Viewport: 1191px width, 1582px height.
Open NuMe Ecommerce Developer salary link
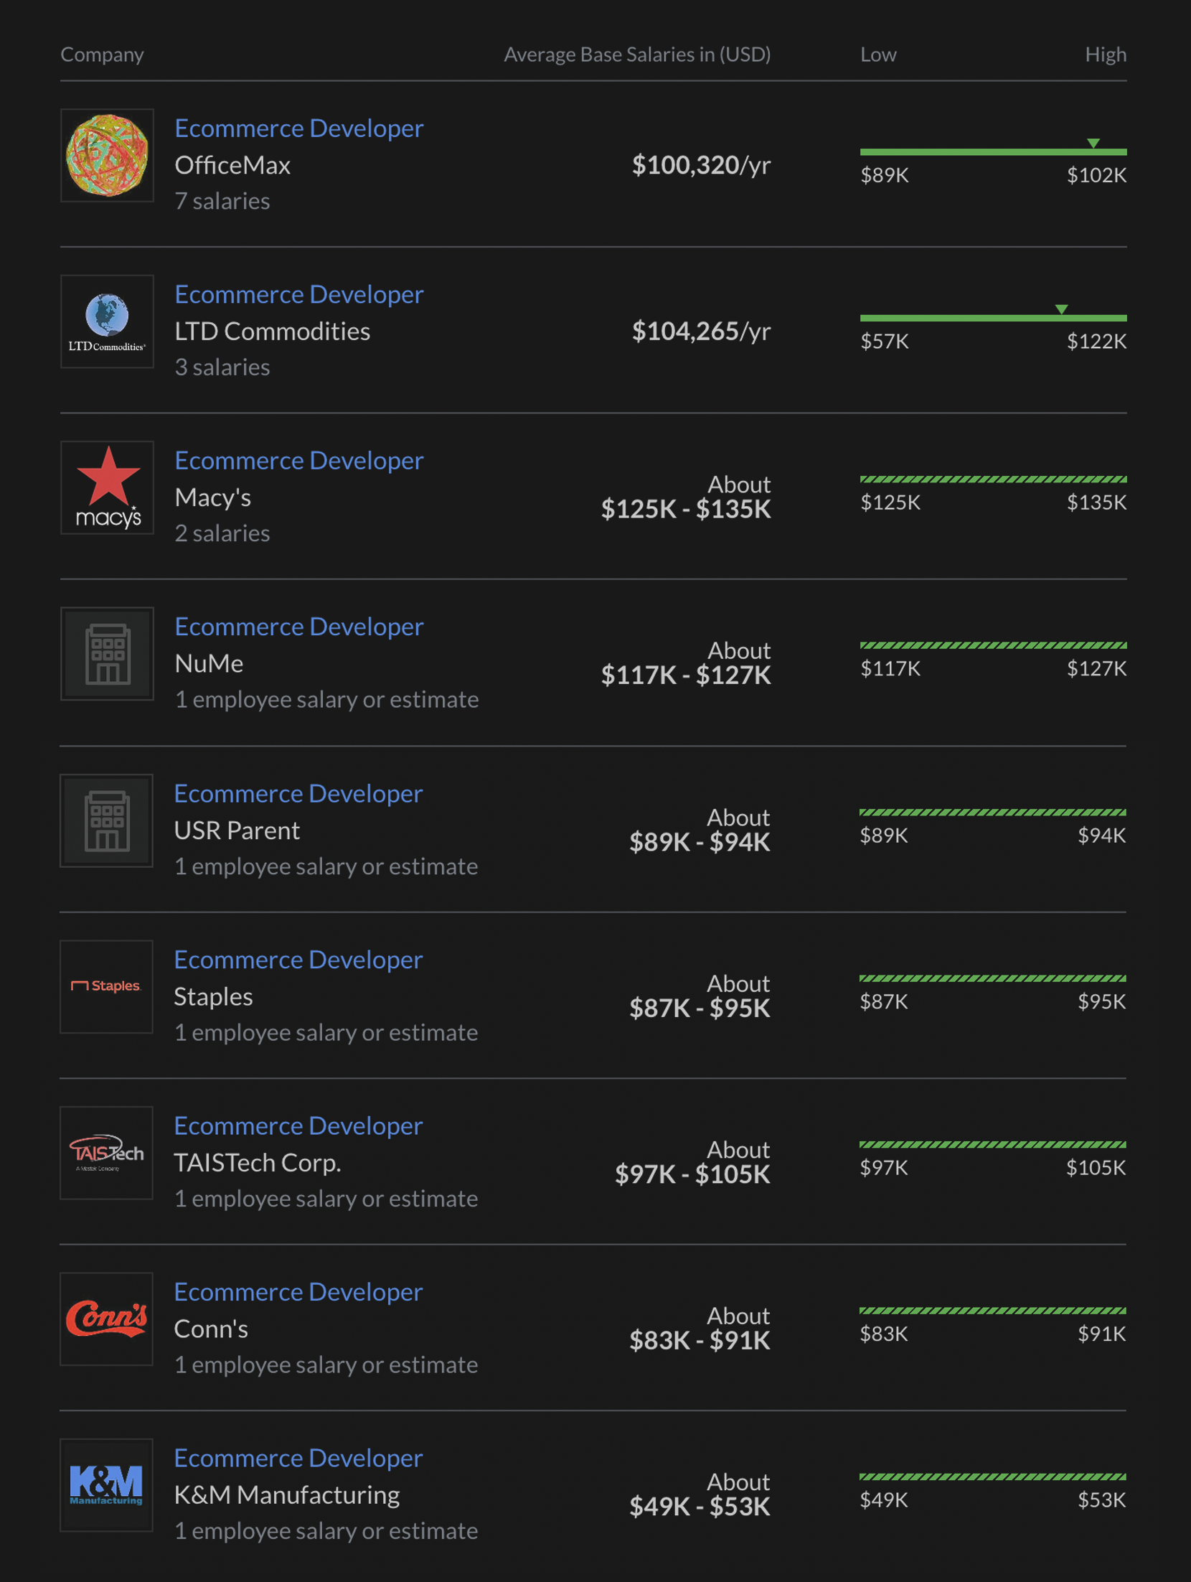coord(298,627)
